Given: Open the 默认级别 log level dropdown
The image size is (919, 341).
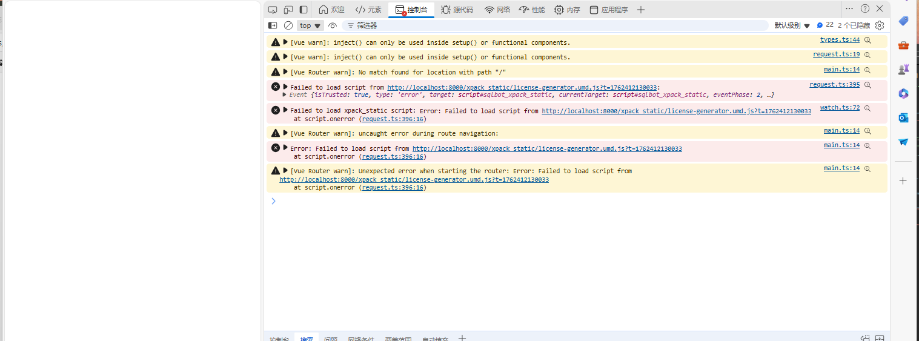Looking at the screenshot, I should (x=792, y=25).
